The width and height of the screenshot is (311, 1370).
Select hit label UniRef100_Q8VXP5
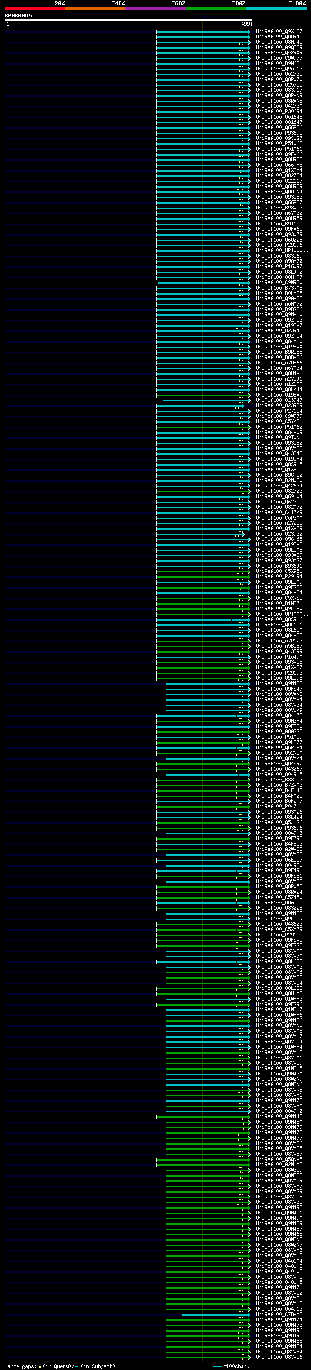[x=279, y=1277]
